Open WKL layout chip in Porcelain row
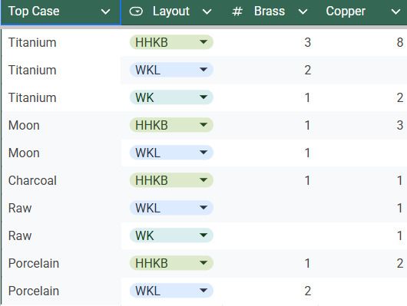The image size is (407, 306). tap(171, 291)
